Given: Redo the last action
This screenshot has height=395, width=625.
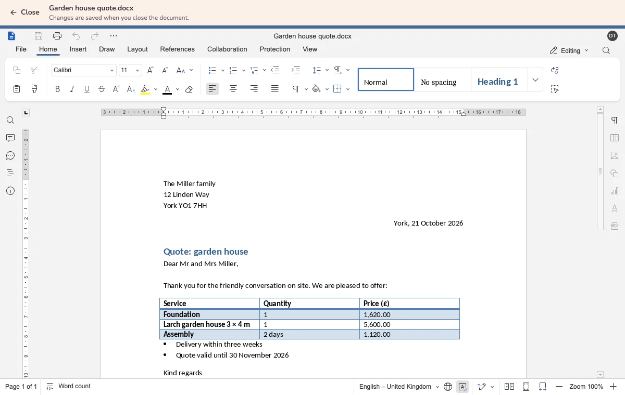Looking at the screenshot, I should [x=95, y=36].
